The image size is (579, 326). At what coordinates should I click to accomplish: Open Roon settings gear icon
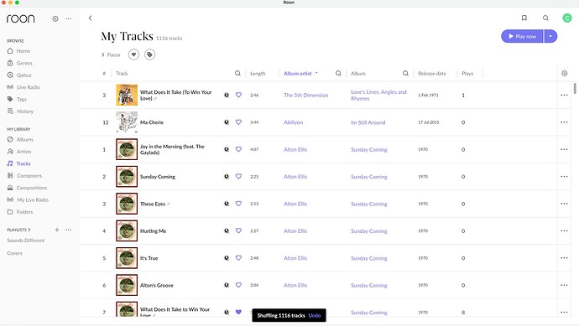pos(55,18)
